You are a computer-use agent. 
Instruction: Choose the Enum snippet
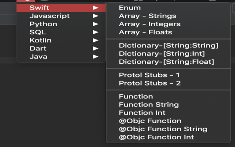[168, 8]
